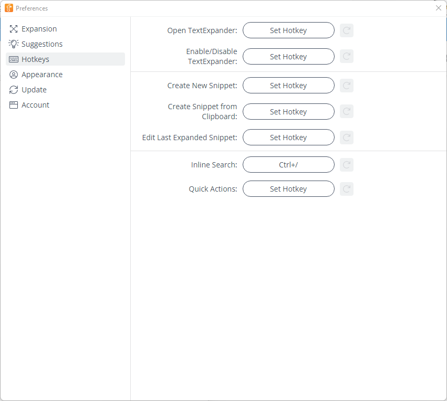Image resolution: width=447 pixels, height=401 pixels.
Task: Reset the Inline Search hotkey
Action: click(x=346, y=165)
